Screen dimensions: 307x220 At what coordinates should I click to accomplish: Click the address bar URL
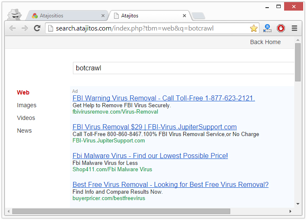(135, 28)
